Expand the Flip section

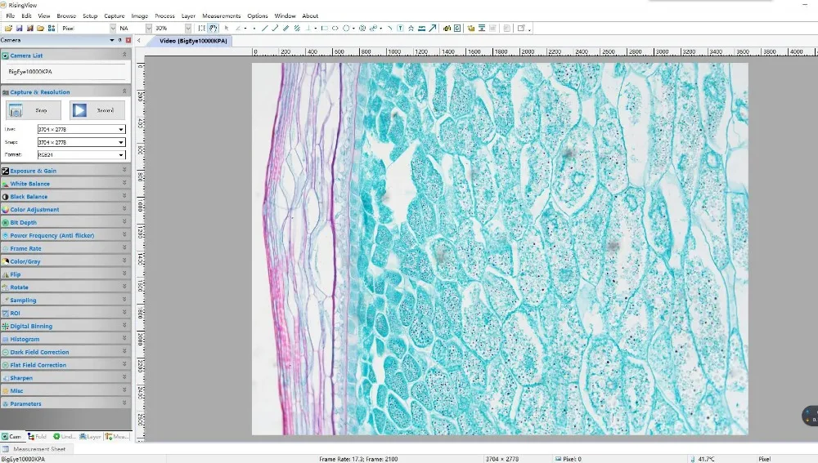click(65, 274)
